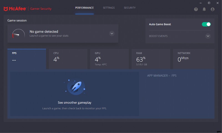Select the FPS stats tile
The width and height of the screenshot is (222, 133).
pos(27,59)
